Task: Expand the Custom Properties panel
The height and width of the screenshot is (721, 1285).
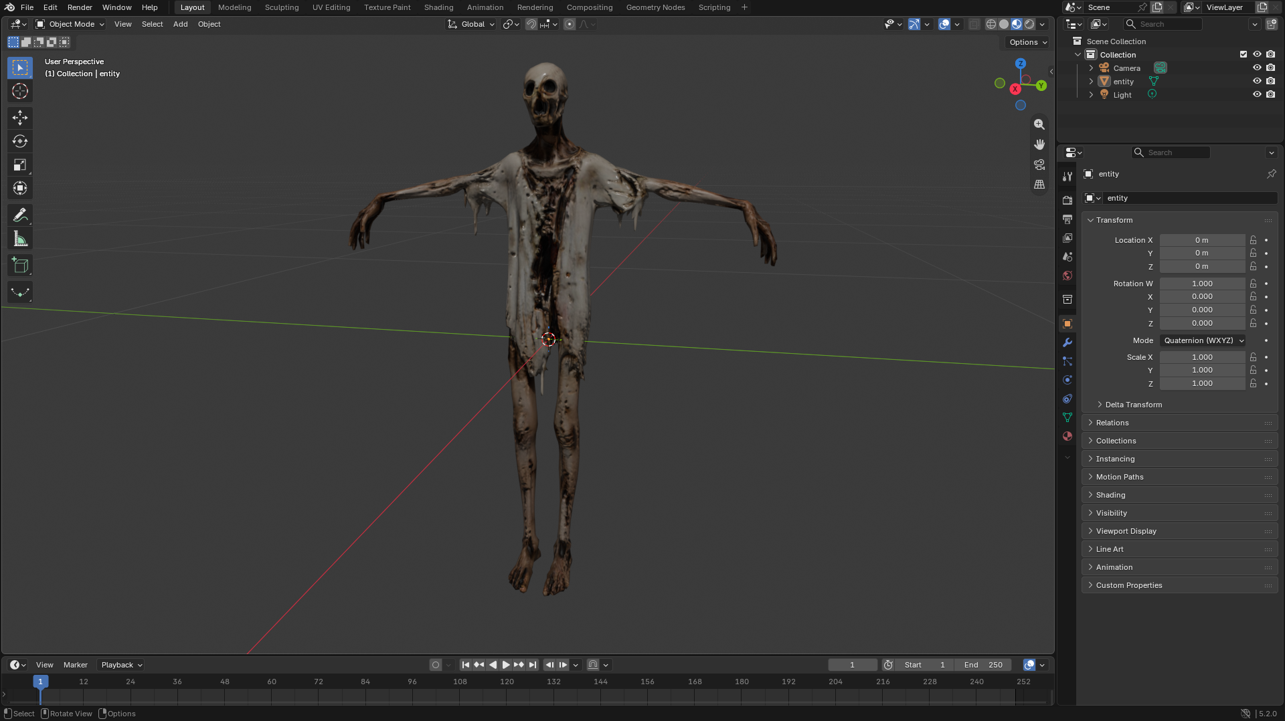Action: 1179,585
